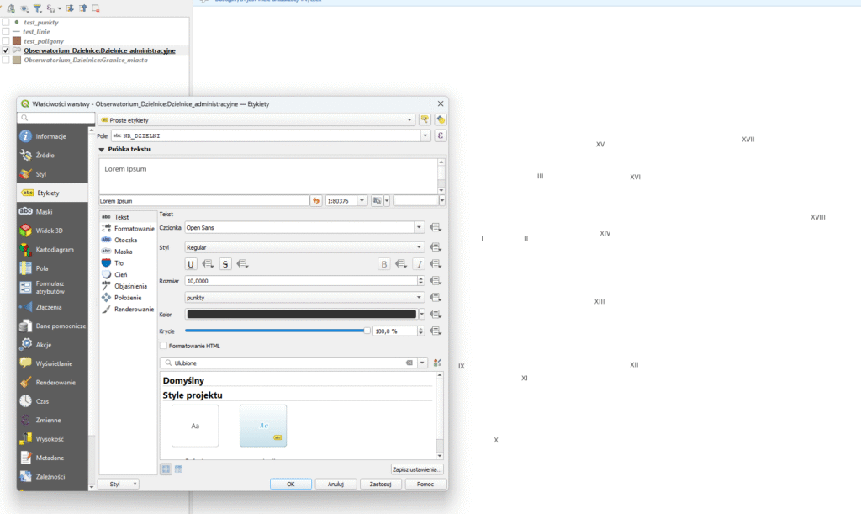Enable visibility of the test_punkty layer

6,22
